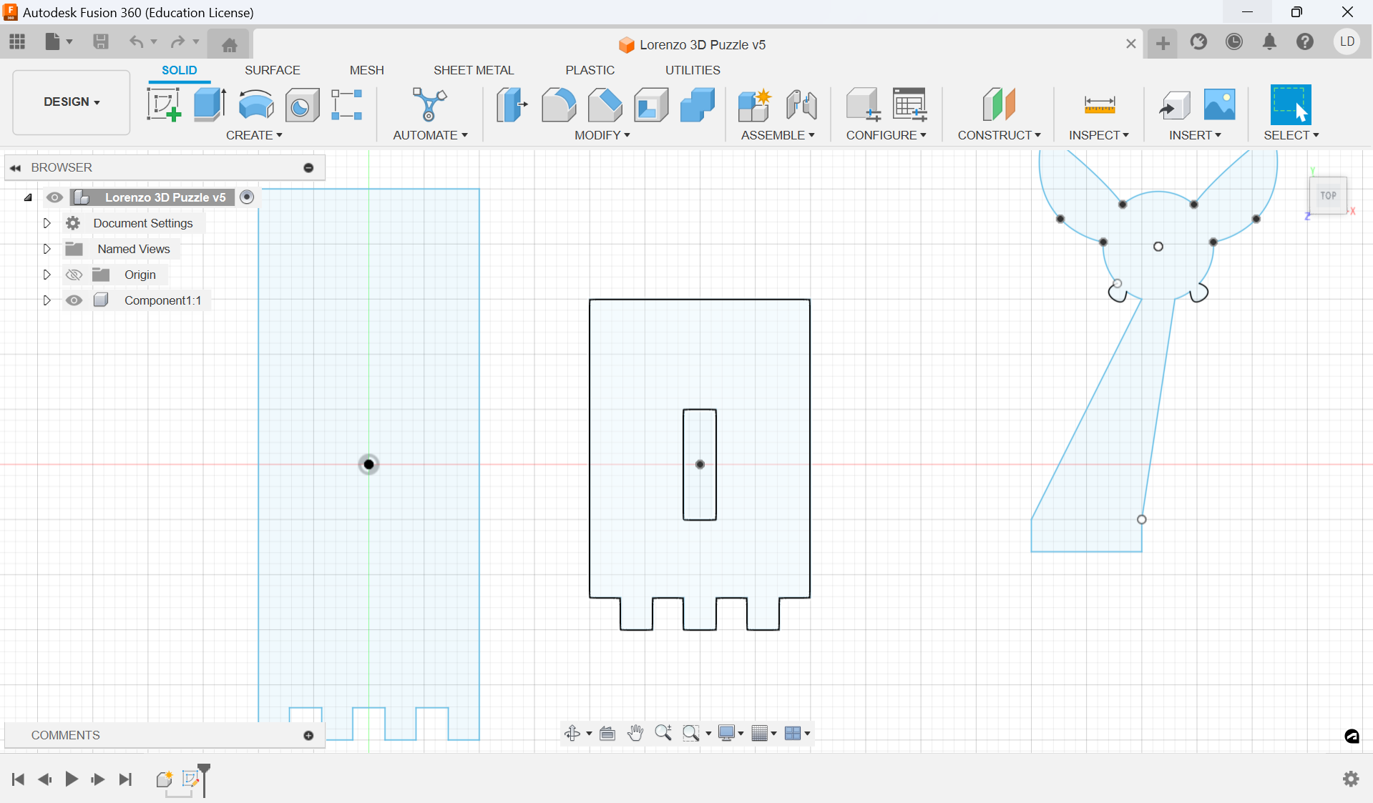Open the Job Status clock icon

[x=1234, y=41]
